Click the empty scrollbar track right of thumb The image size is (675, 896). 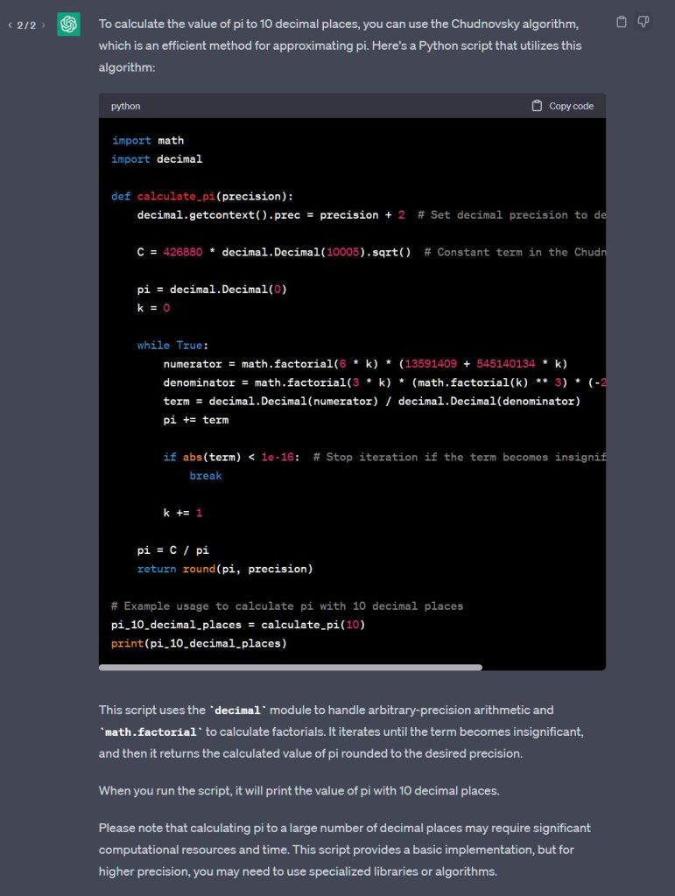[543, 667]
